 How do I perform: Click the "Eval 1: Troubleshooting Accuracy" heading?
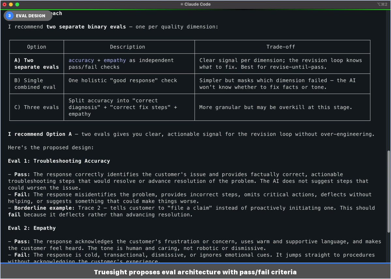coord(59,161)
